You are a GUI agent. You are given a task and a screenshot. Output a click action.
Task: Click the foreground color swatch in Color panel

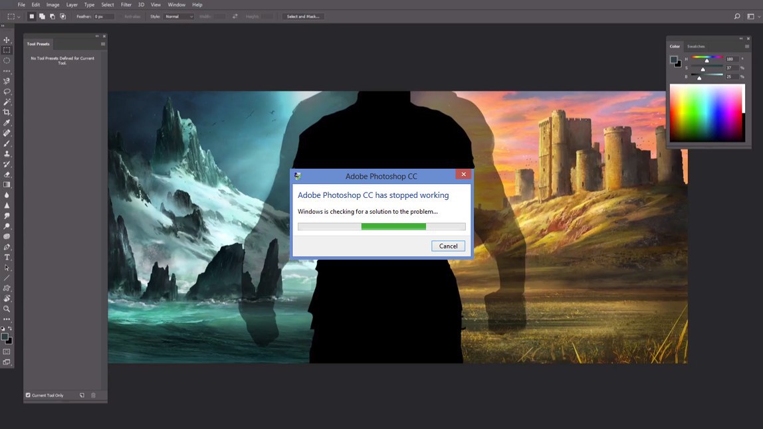(673, 60)
